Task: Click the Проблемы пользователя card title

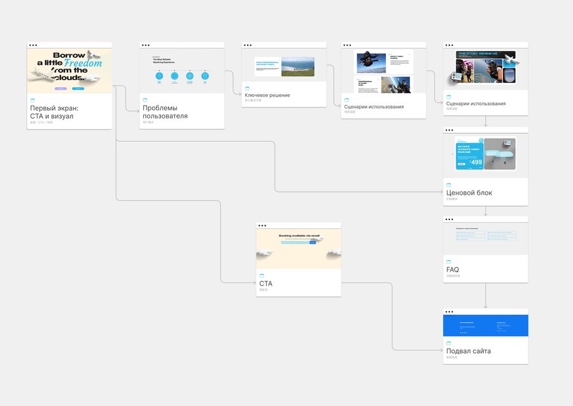Action: [x=165, y=112]
